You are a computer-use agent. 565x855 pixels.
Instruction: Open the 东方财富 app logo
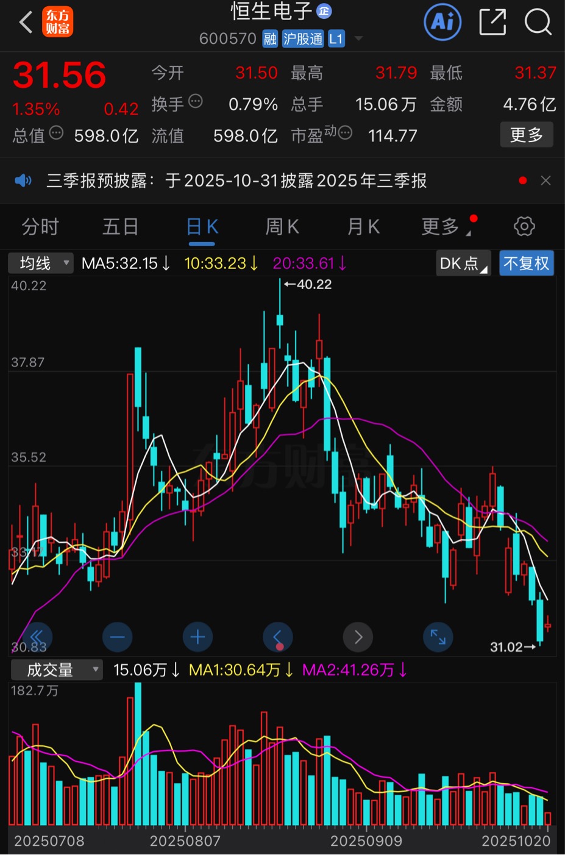[x=58, y=22]
